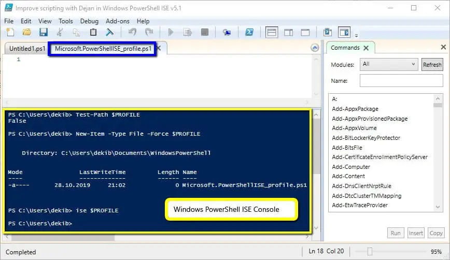
Task: Toggle the Command Add-on pane icon
Action: (344, 32)
